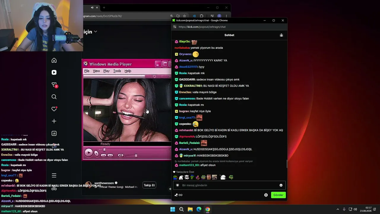This screenshot has width=380, height=214.
Task: Open Windows taskbar Search
Action: coord(181,209)
